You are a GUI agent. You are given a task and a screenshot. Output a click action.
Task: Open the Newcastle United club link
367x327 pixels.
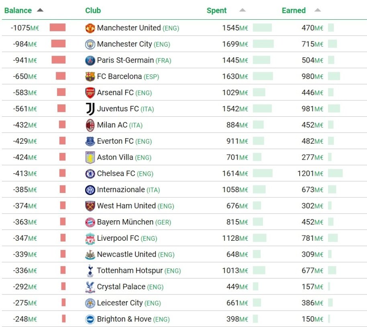click(x=126, y=254)
